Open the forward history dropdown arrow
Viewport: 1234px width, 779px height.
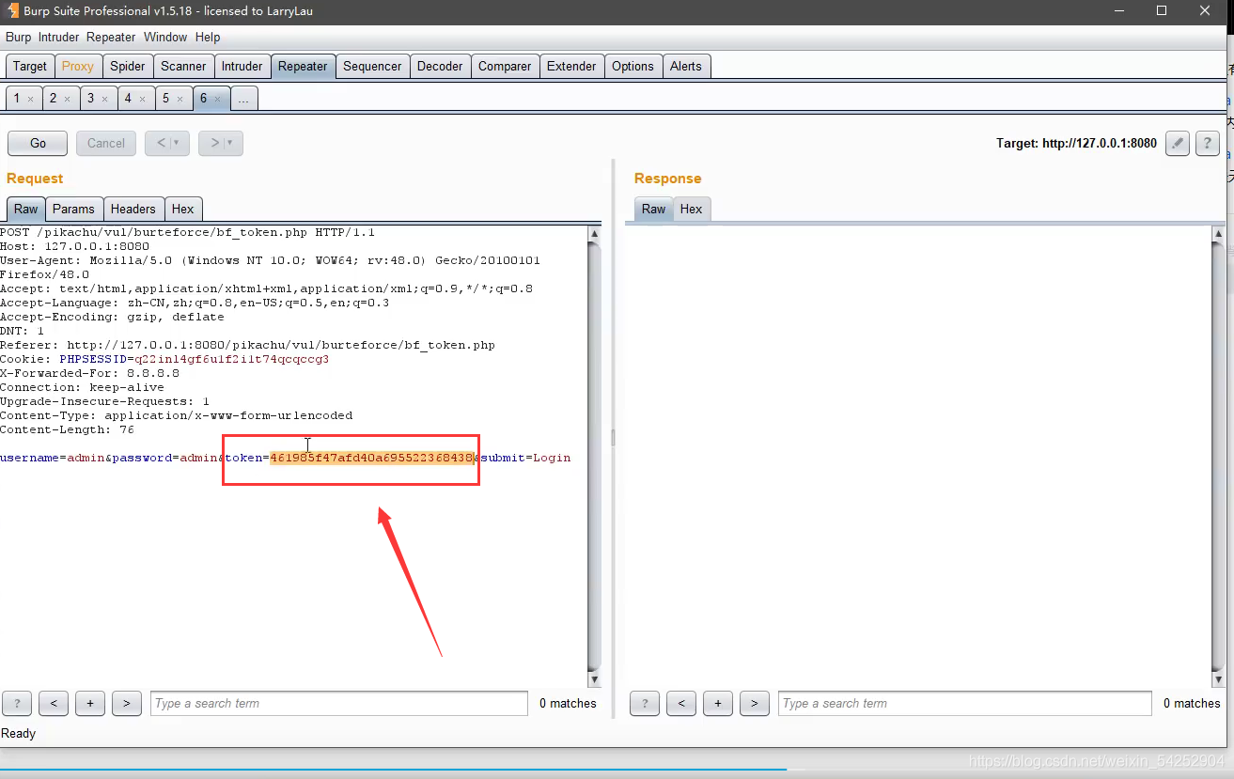coord(229,143)
